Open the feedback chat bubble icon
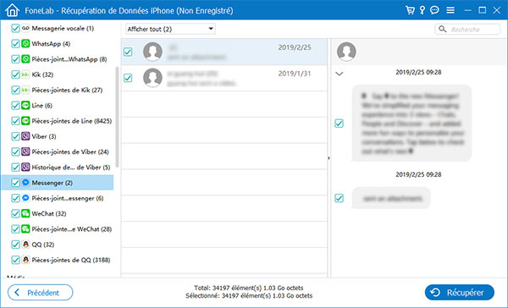The image size is (508, 308). point(434,10)
